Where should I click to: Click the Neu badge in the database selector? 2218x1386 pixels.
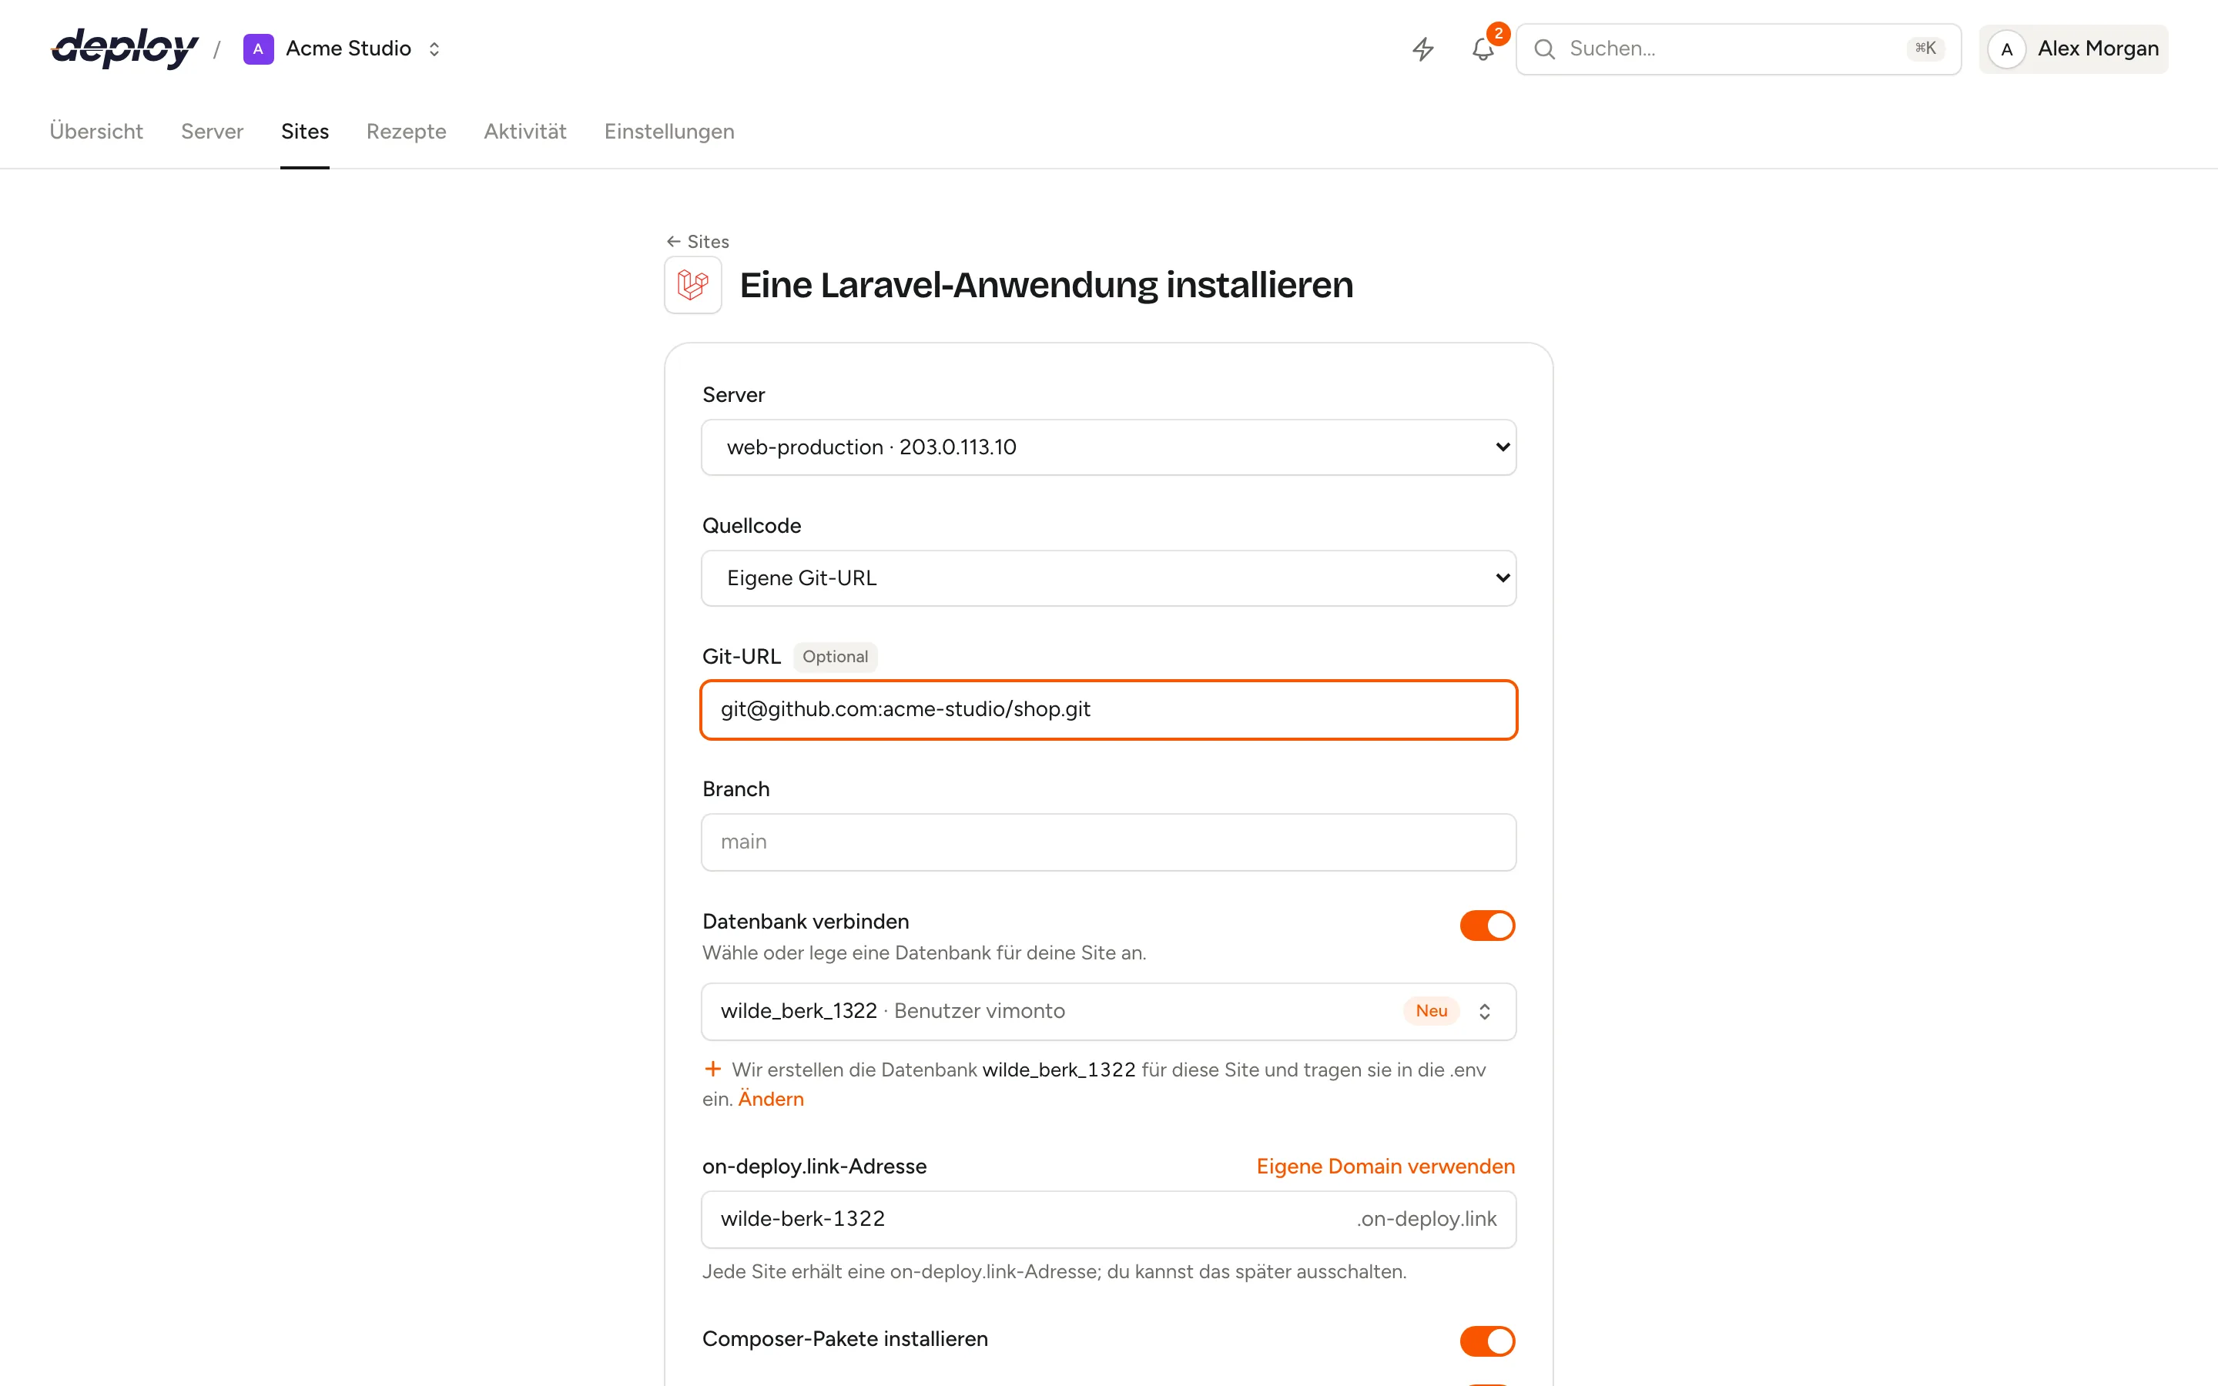point(1431,1010)
